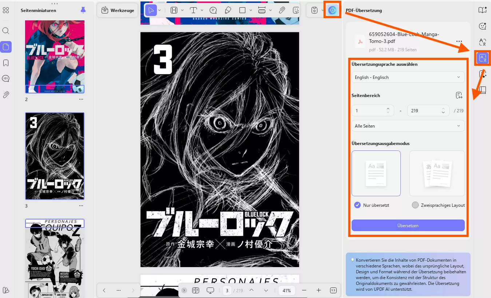This screenshot has width=491, height=298.
Task: Open the Werkzeuge tools button
Action: [x=118, y=10]
